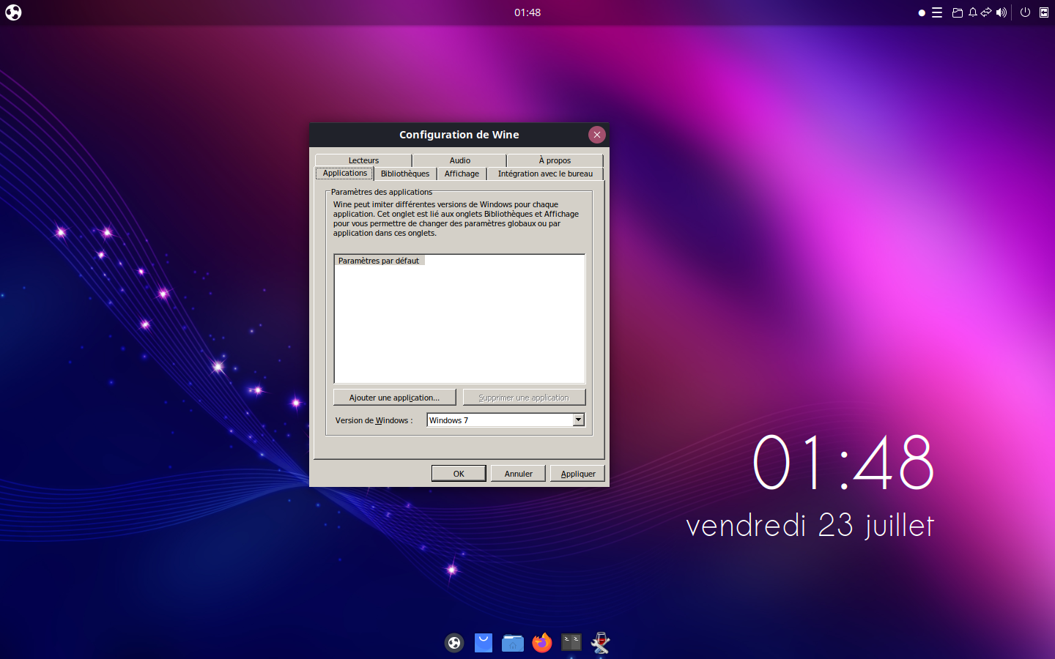Expand the Version de Windows dropdown arrow

click(578, 420)
